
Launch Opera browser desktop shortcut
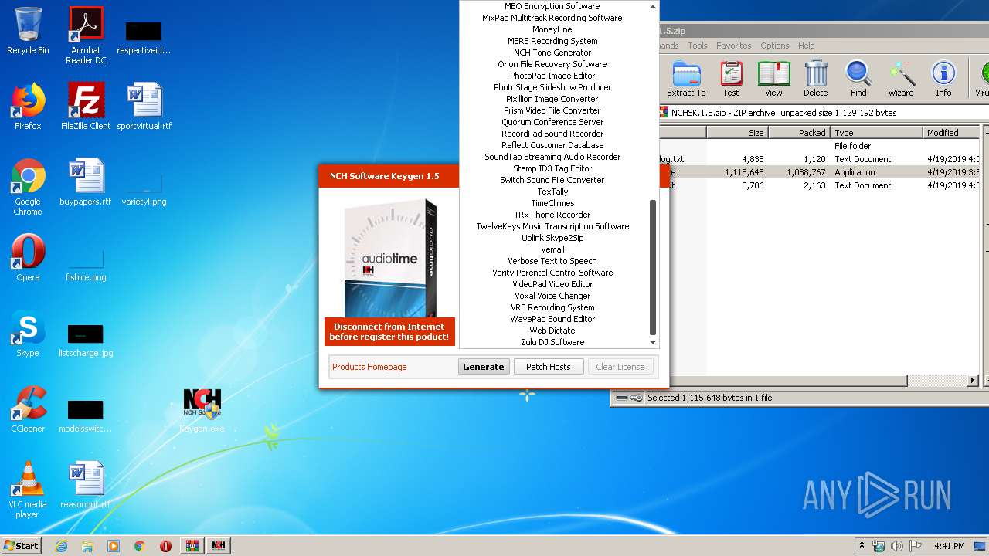click(28, 258)
